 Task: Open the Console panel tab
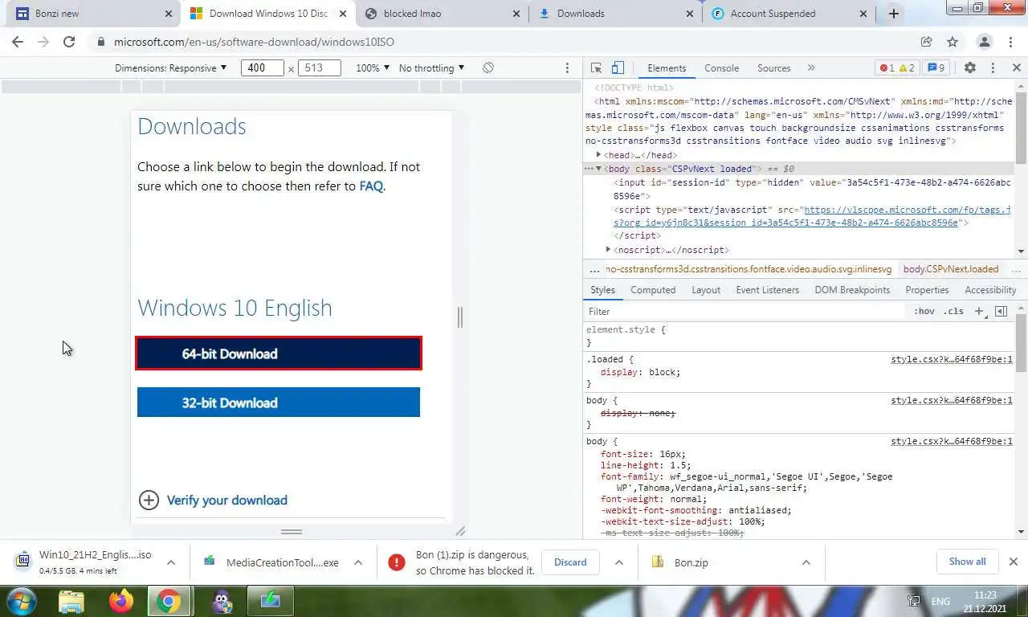click(721, 68)
